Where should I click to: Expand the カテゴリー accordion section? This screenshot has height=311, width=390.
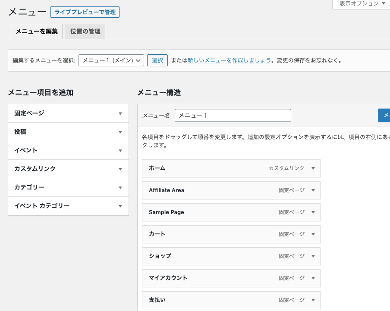coord(120,188)
